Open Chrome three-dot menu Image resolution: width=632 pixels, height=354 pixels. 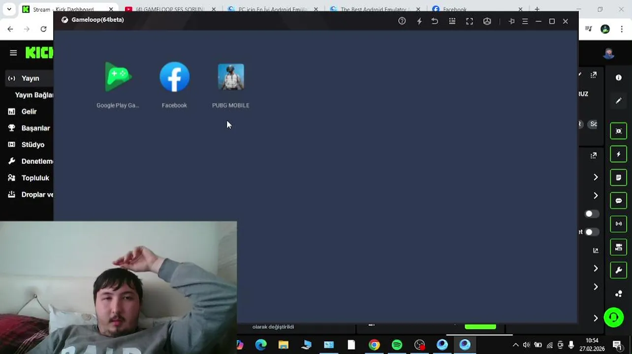[622, 29]
